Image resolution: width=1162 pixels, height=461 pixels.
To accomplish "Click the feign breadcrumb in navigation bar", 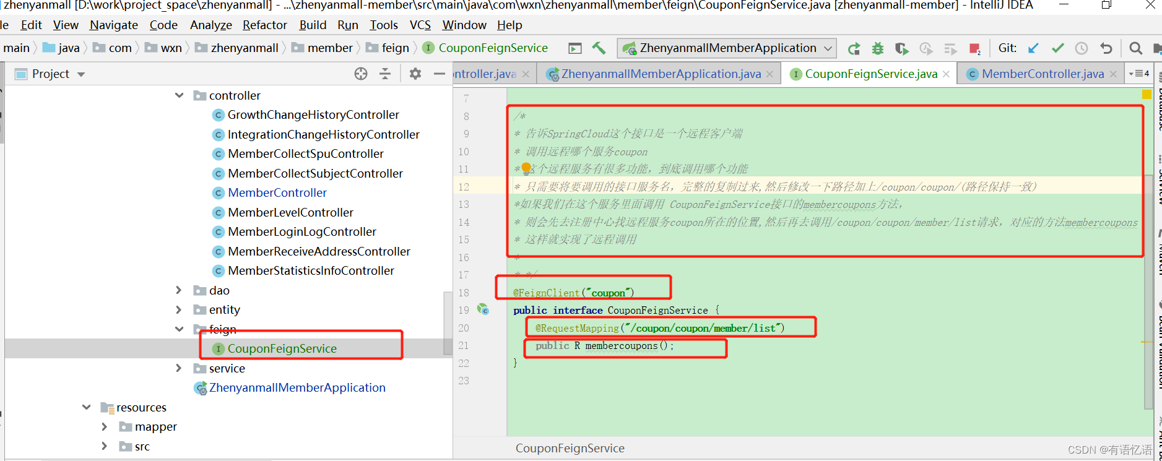I will pyautogui.click(x=388, y=48).
